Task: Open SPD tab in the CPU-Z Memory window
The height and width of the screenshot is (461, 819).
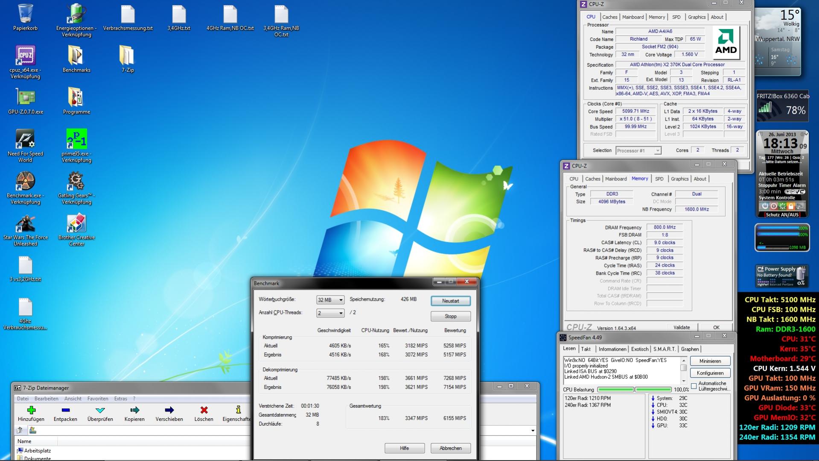Action: coord(659,179)
